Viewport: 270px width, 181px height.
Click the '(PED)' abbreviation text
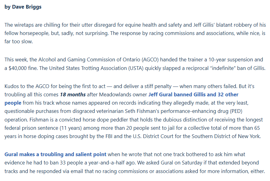click(236, 111)
